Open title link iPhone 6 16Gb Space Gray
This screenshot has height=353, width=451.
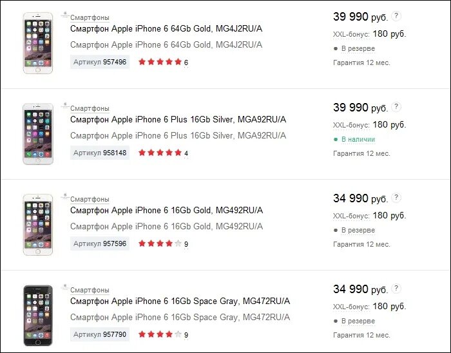180,301
